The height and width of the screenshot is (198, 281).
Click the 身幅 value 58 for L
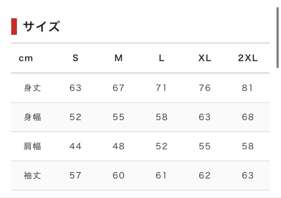[x=162, y=117]
